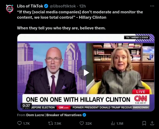Click the 0:37 video duration label
The height and width of the screenshot is (129, 159).
pyautogui.click(x=26, y=105)
